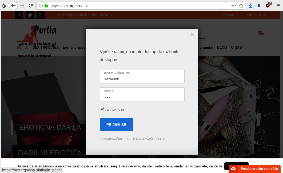Open site information icon in address bar

41,6
